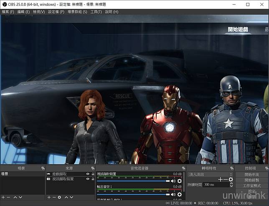Decrease the 持續時間 duration with down arrow
Image resolution: width=269 pixels, height=206 pixels.
[231, 186]
